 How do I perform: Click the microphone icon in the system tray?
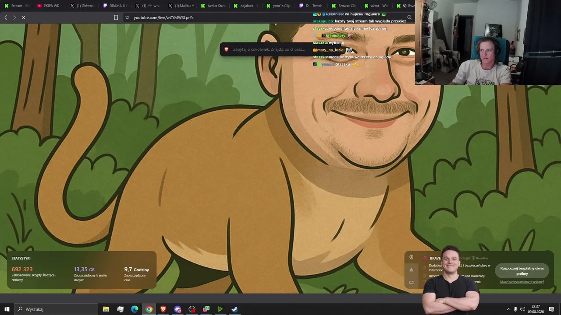click(x=515, y=309)
